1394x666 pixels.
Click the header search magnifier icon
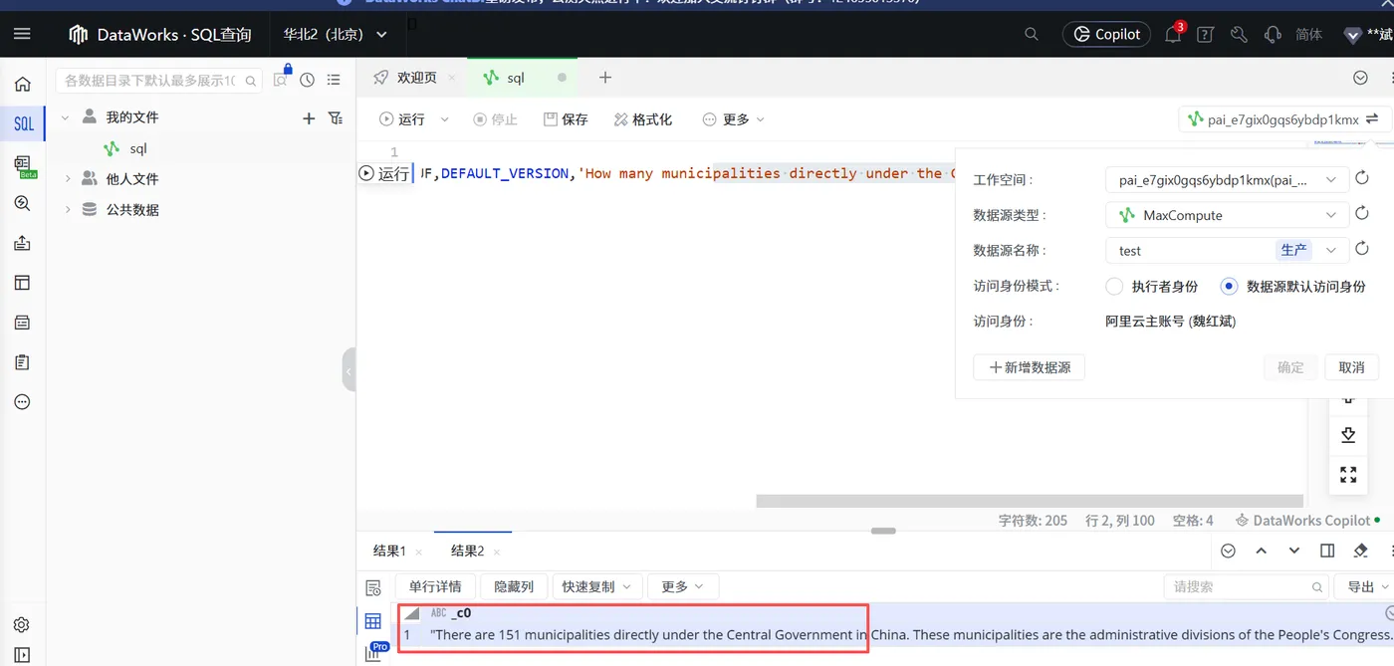click(1032, 34)
